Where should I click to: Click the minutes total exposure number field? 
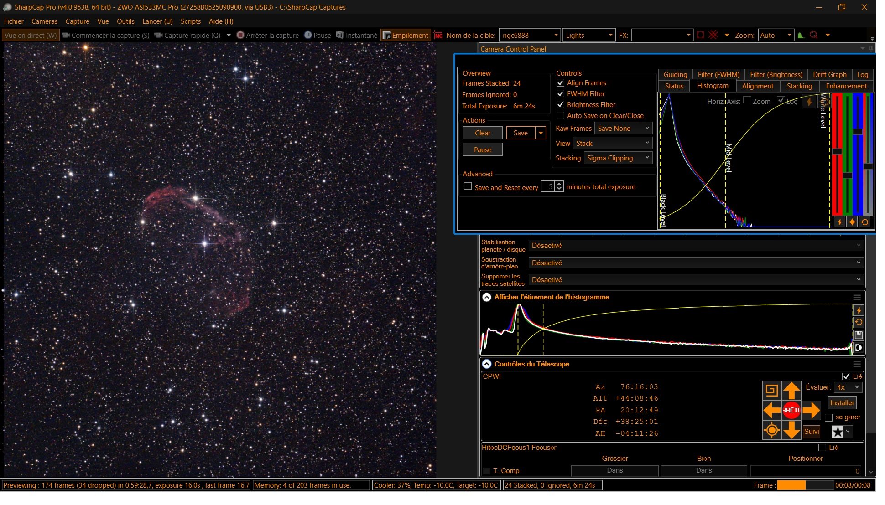[548, 187]
